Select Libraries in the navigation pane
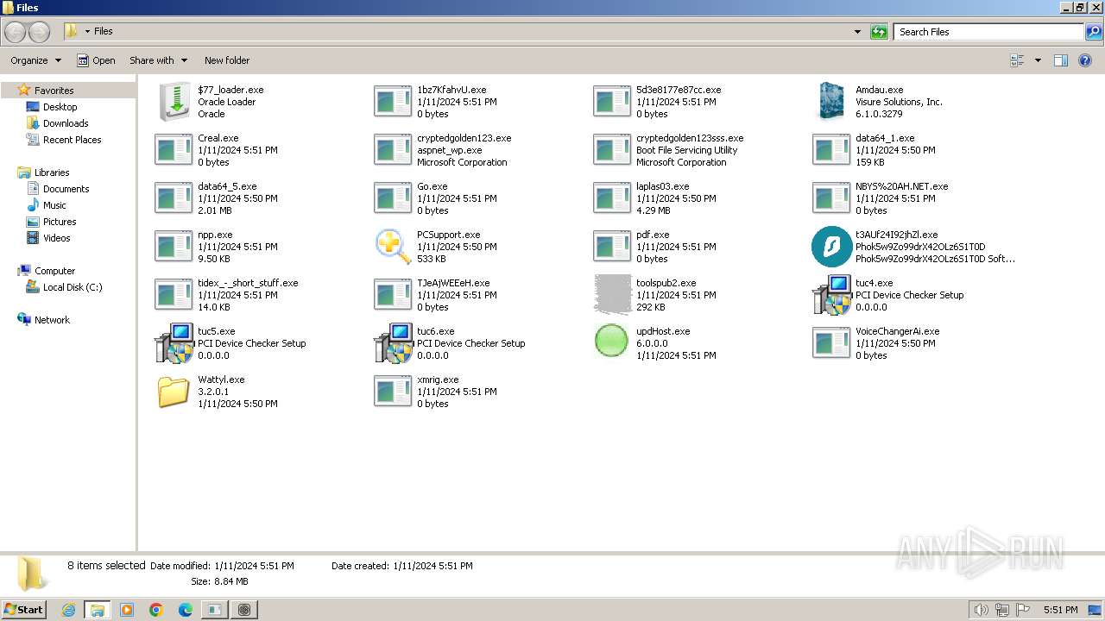This screenshot has height=621, width=1105. click(52, 172)
